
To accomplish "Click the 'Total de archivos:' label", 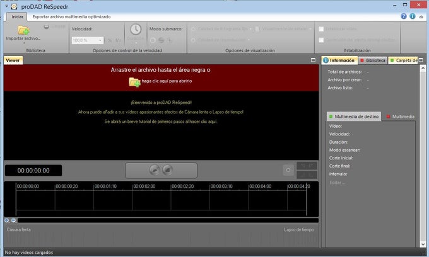I will [344, 72].
